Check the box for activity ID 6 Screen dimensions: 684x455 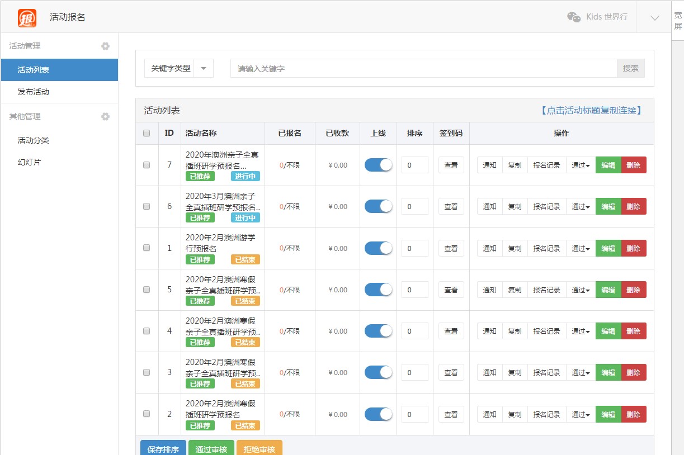coord(147,206)
